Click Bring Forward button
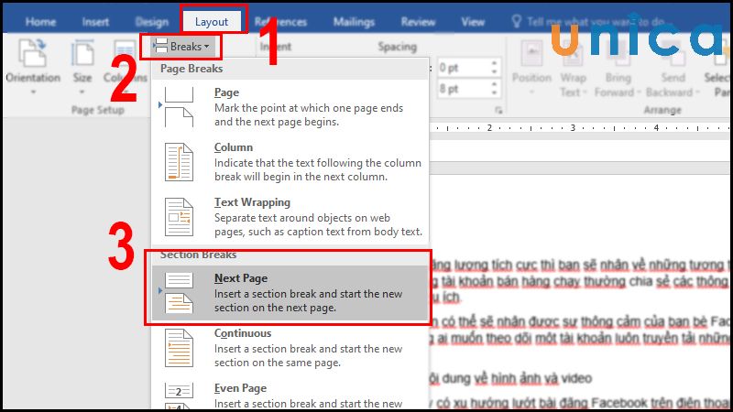This screenshot has height=412, width=733. coord(618,67)
